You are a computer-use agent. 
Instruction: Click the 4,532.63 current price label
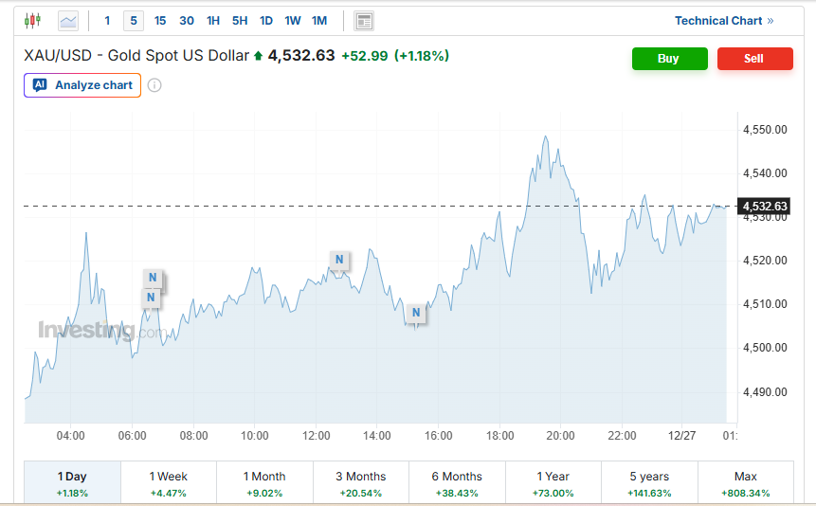(x=765, y=206)
